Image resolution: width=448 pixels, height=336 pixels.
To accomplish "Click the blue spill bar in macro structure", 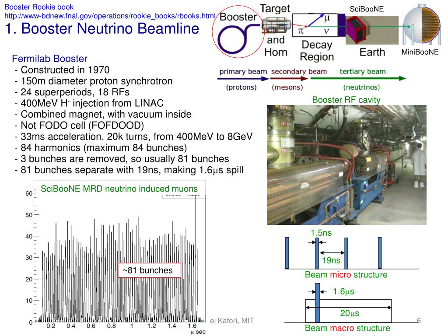I will (318, 303).
